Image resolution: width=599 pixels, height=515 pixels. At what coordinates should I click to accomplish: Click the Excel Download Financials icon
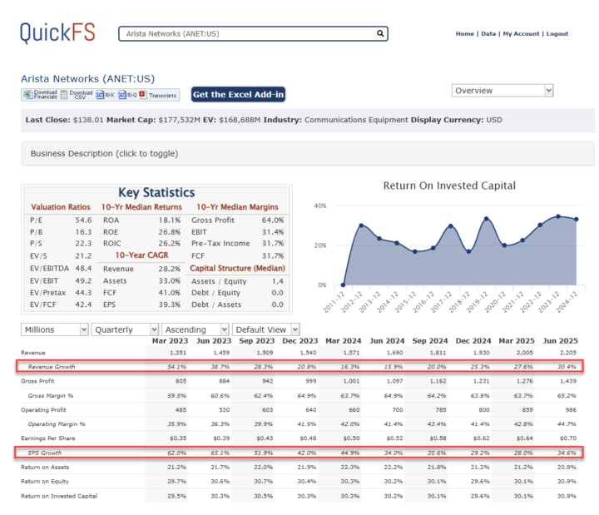click(x=27, y=94)
